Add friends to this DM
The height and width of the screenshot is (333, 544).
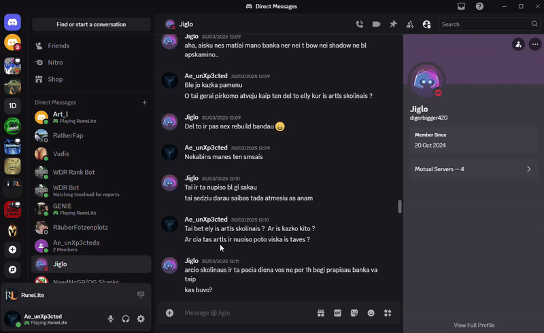coord(410,24)
